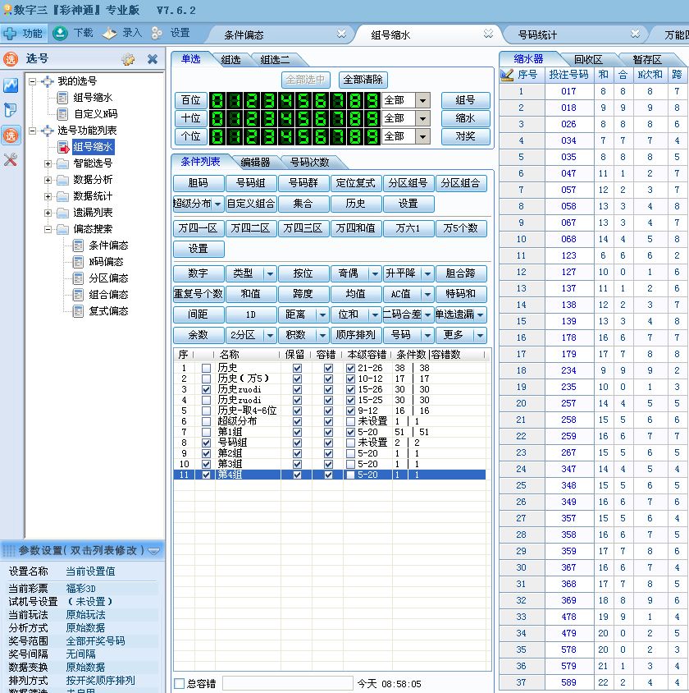Uncheck the 号码组 row checkbox
The image size is (689, 693).
point(206,443)
